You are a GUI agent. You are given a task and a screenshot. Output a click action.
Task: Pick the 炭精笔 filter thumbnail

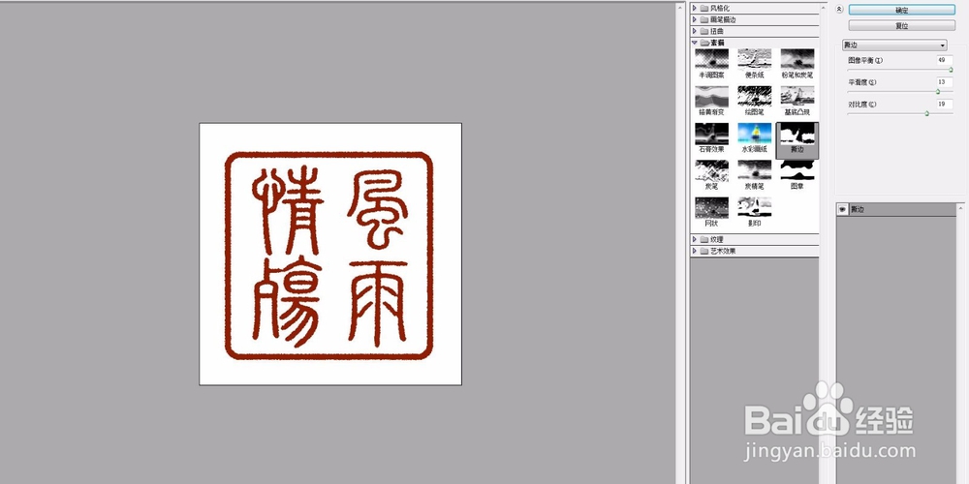[x=754, y=175]
